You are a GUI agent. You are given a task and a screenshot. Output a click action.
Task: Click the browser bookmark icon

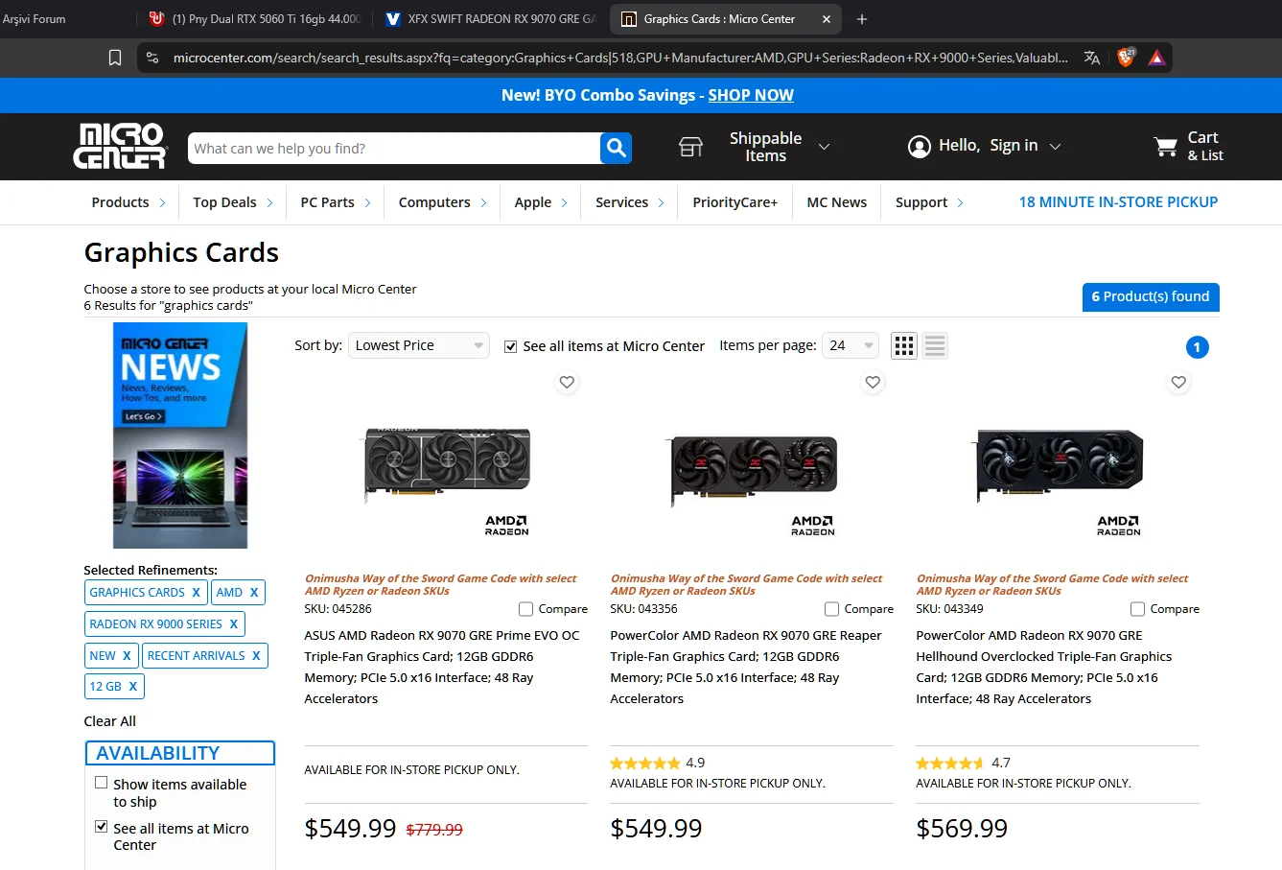[x=115, y=58]
